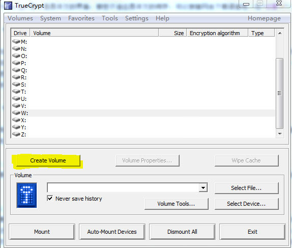Image resolution: width=292 pixels, height=248 pixels.
Task: Click the drive icon for R:
Action: click(16, 77)
